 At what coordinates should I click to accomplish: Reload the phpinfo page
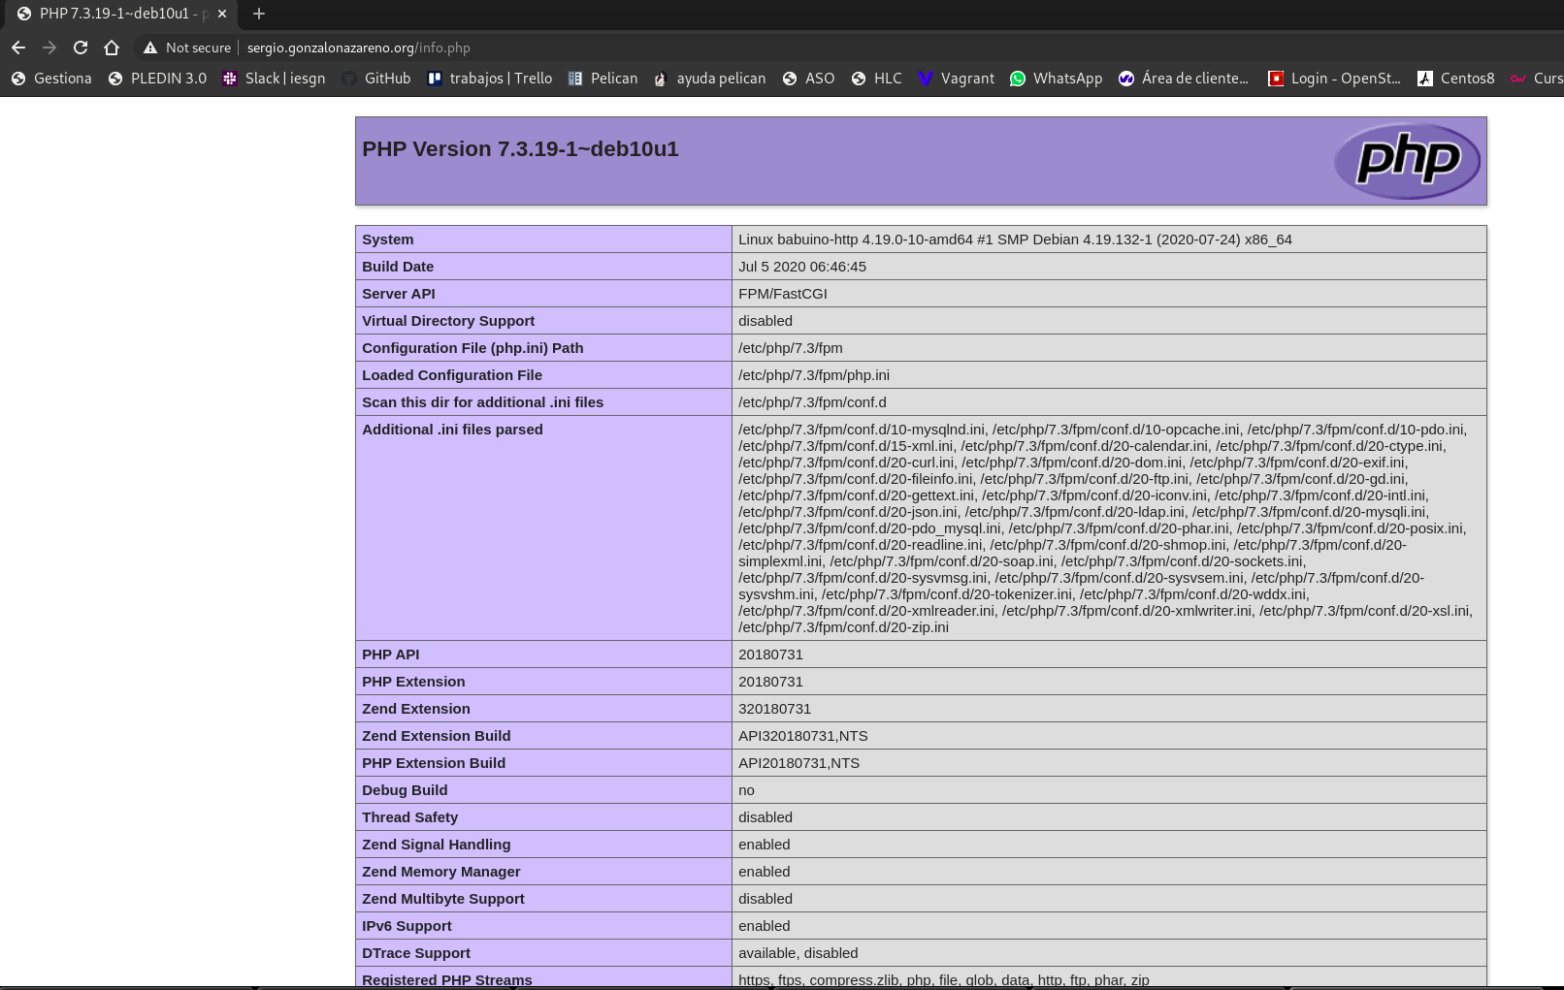[x=81, y=47]
